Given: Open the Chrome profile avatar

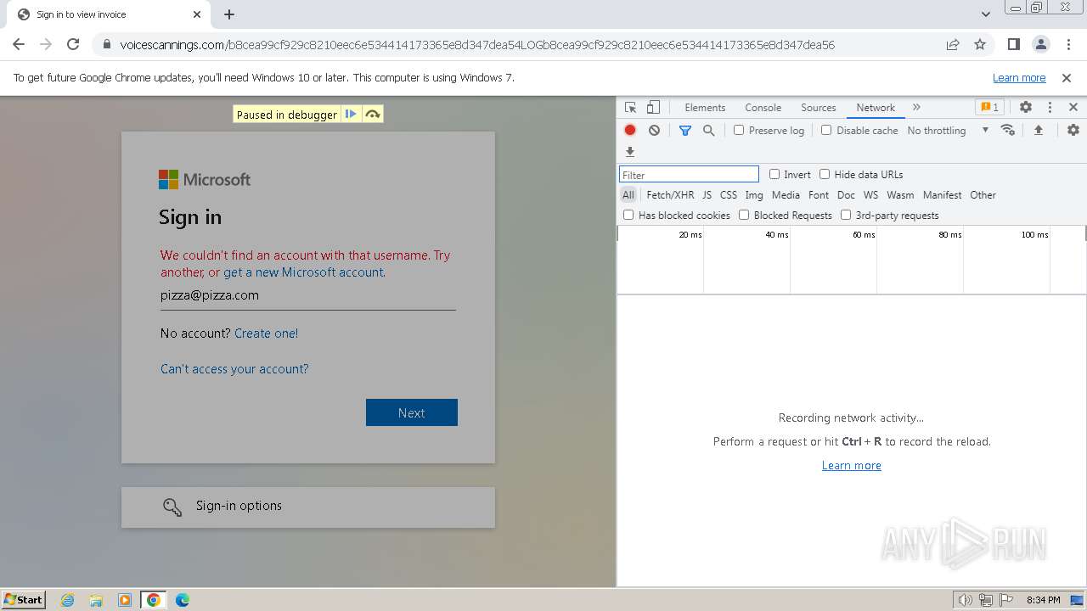Looking at the screenshot, I should click(x=1040, y=45).
